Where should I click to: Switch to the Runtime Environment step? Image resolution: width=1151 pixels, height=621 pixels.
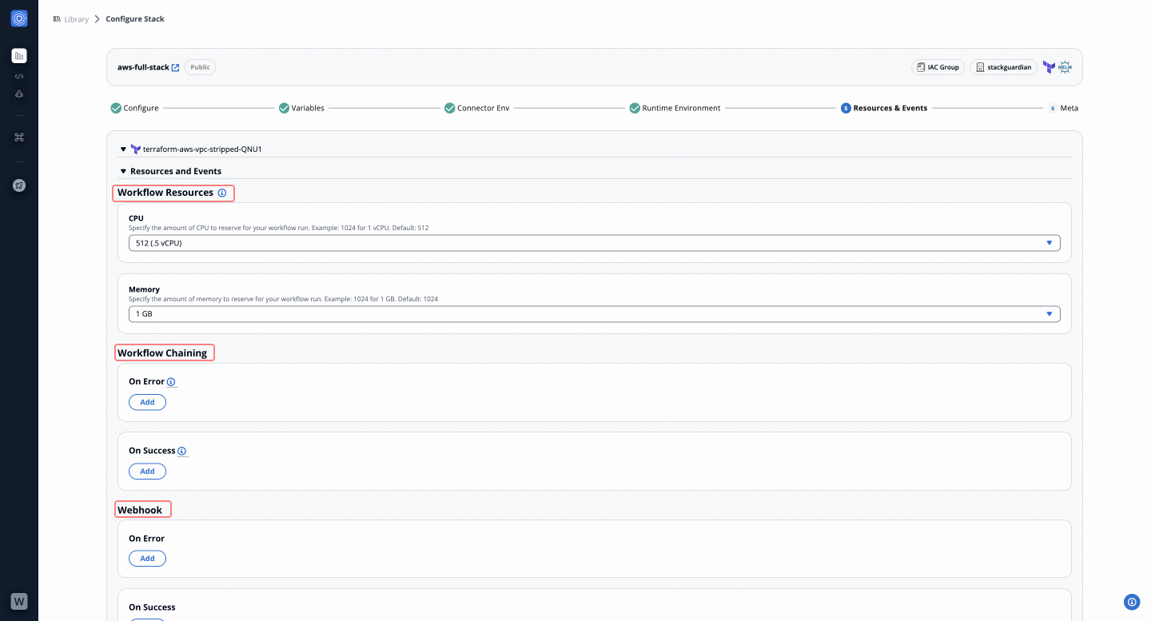680,108
